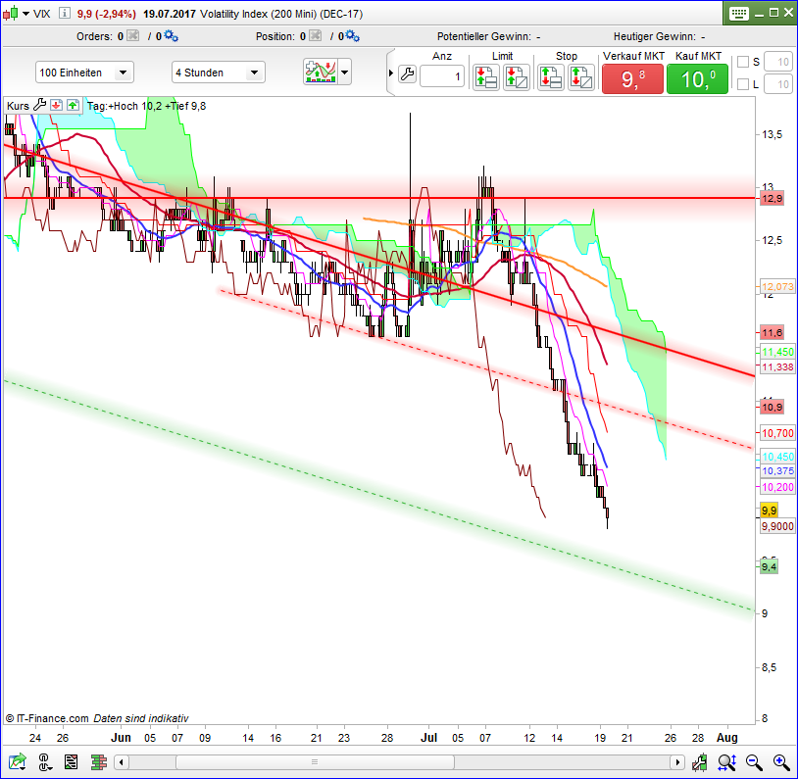Open the 4 Stunden timeframe dropdown
This screenshot has width=798, height=779.
pos(219,73)
